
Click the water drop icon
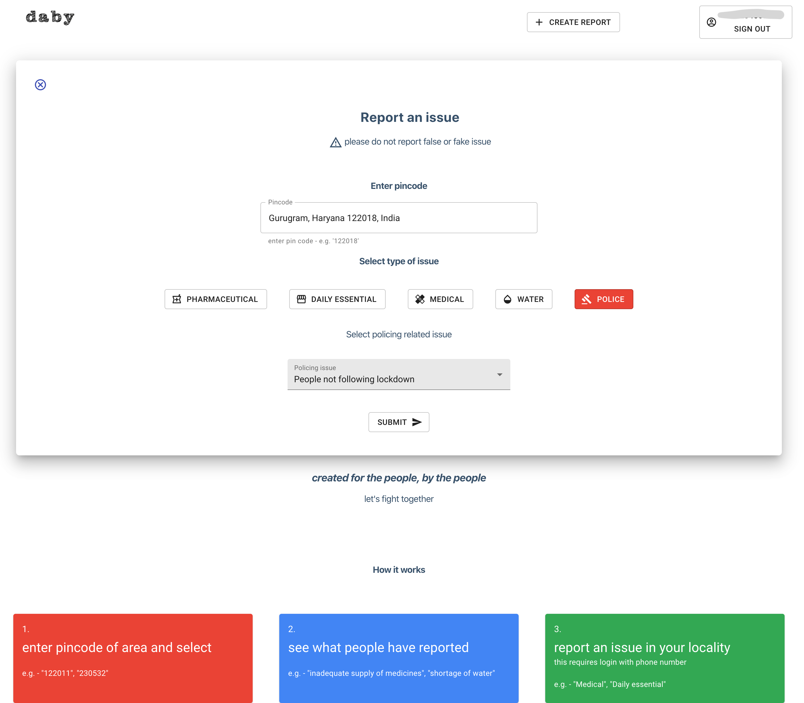507,299
